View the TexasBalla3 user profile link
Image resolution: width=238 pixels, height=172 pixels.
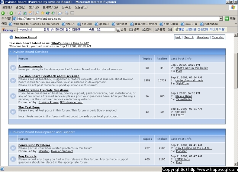pyautogui.click(x=184, y=99)
